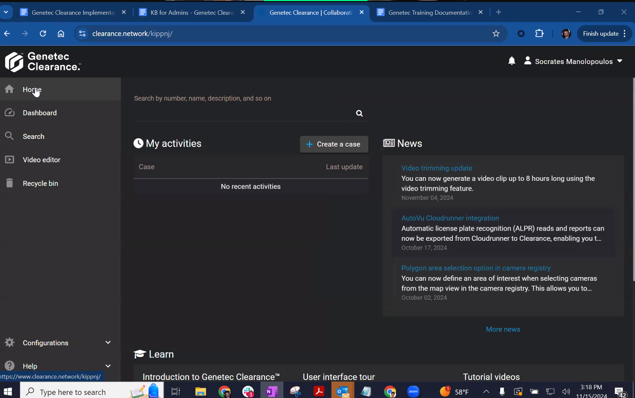Open the More news link

tap(503, 329)
